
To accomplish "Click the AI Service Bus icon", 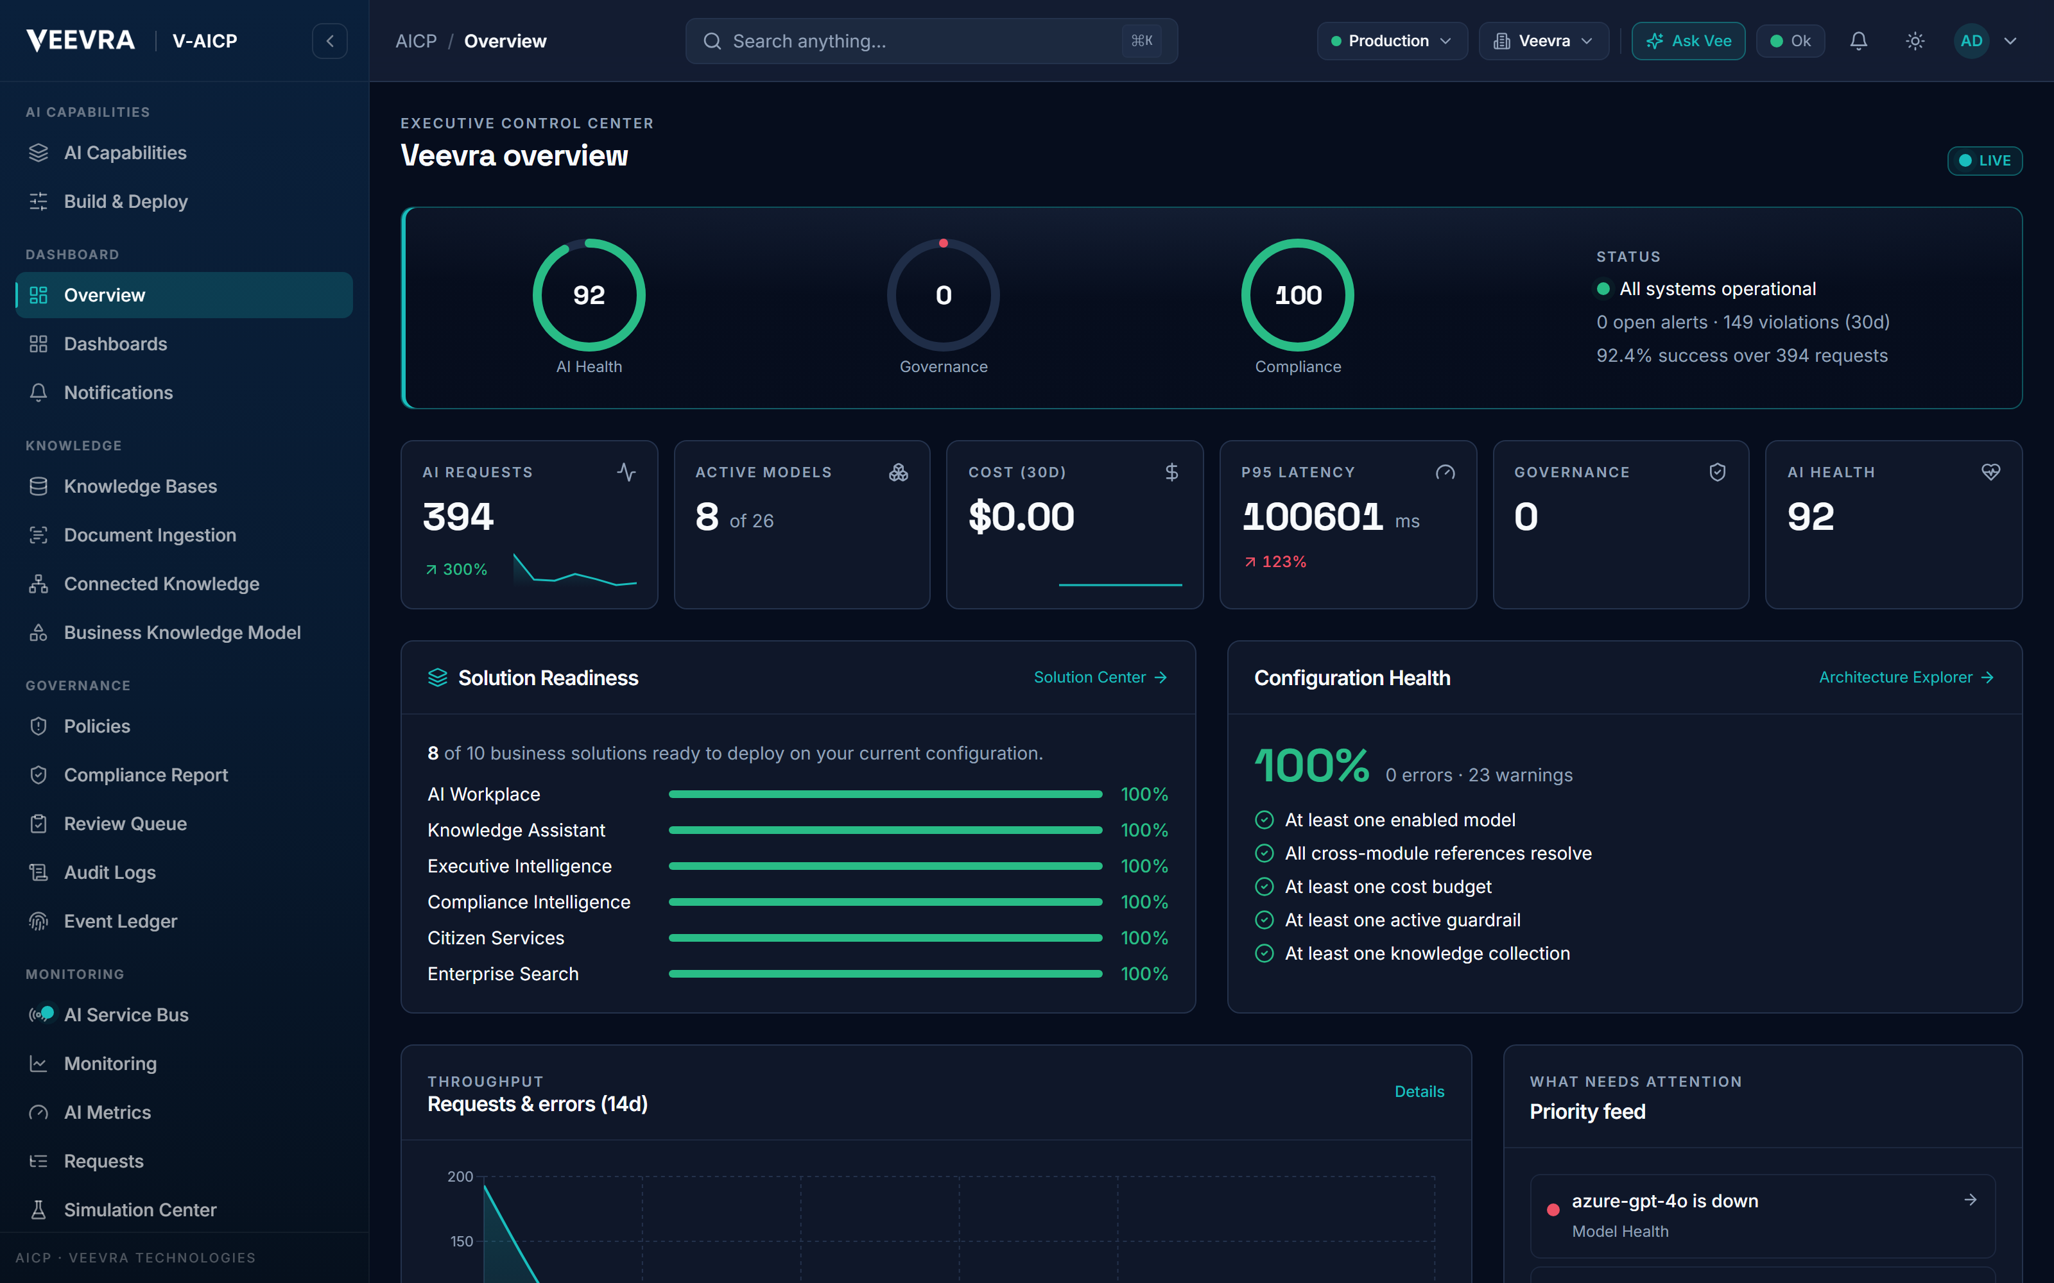I will pyautogui.click(x=40, y=1014).
